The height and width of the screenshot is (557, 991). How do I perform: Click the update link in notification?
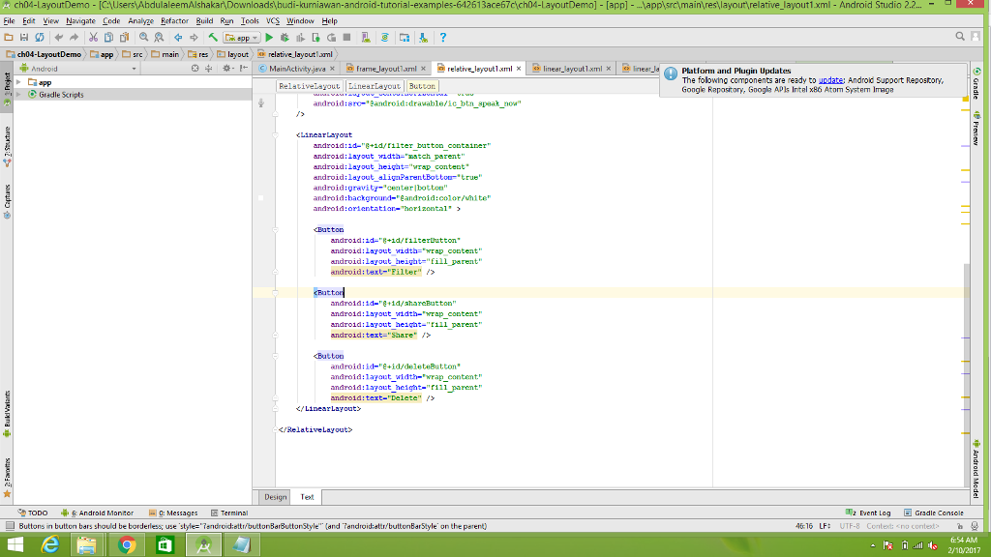[830, 80]
